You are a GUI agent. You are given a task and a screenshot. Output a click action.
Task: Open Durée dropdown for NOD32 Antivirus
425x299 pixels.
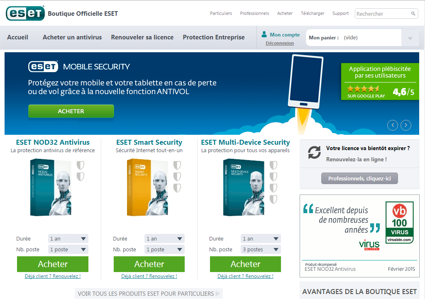click(68, 238)
